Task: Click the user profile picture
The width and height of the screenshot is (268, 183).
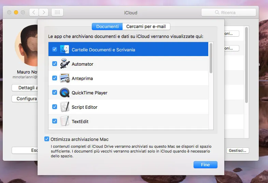Action: coord(26,45)
